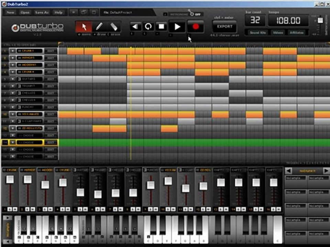Expand the dropdown for track 1 CRUNK

[x=13, y=51]
